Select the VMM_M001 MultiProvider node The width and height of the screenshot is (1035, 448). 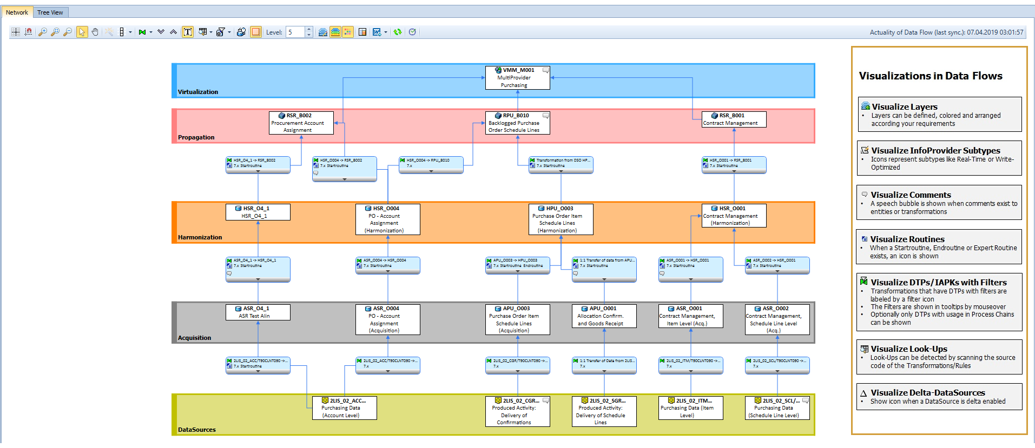coord(517,78)
